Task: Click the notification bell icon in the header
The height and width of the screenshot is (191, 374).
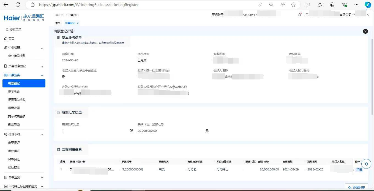Action: pyautogui.click(x=300, y=15)
